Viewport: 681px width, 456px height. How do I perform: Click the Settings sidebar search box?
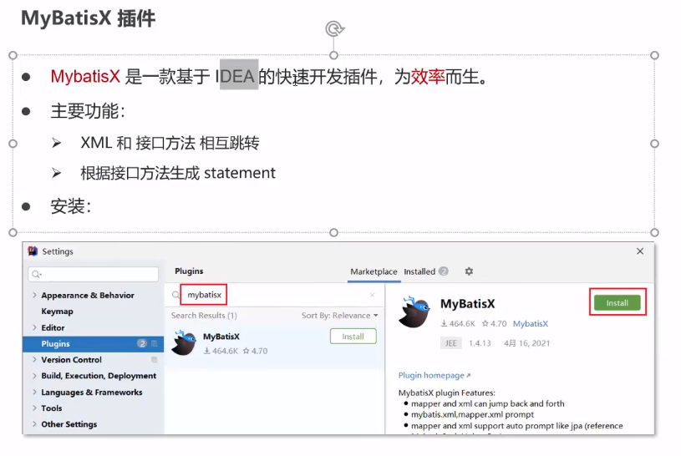point(94,274)
